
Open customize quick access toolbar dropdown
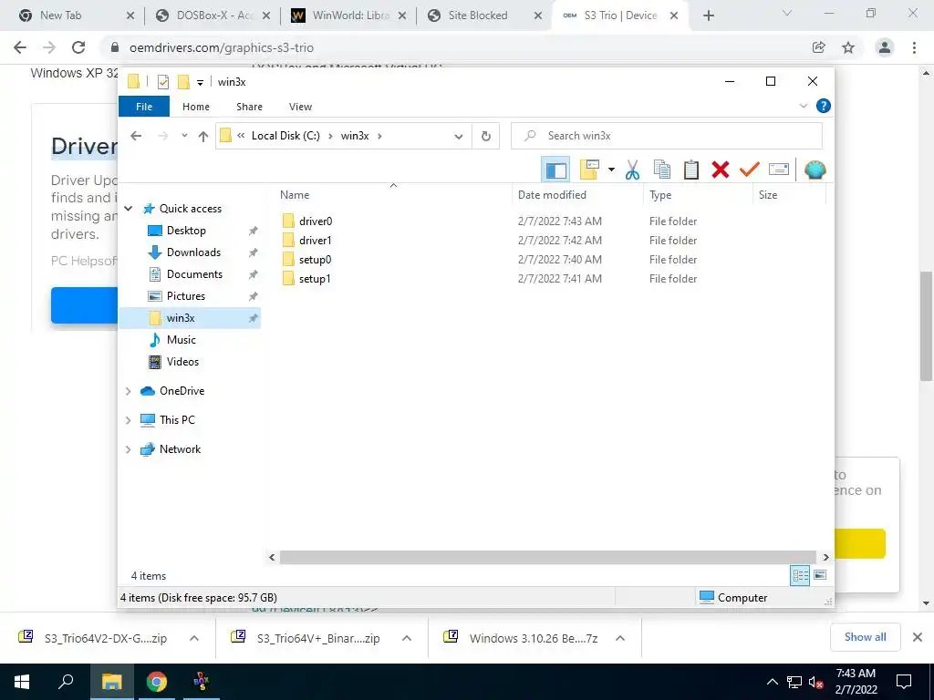[x=200, y=83]
